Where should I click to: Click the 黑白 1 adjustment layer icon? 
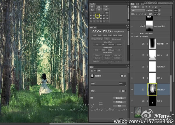tap(143, 77)
